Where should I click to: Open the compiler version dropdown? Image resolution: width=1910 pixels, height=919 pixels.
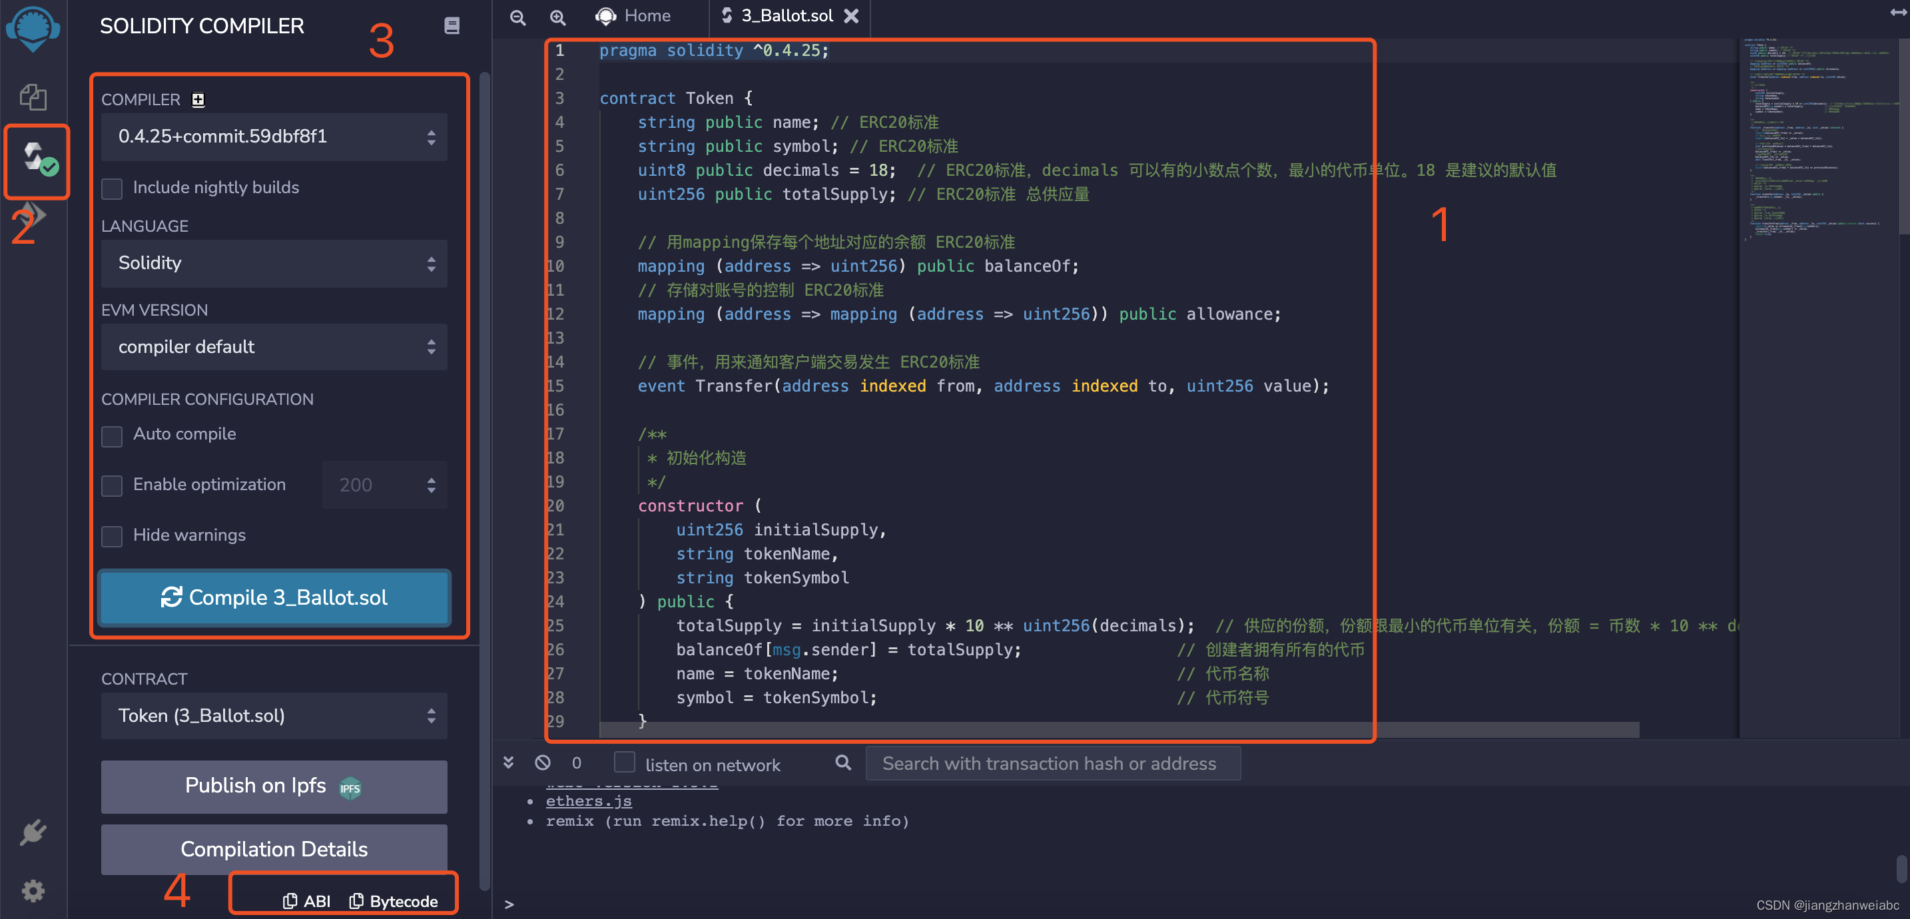tap(274, 137)
